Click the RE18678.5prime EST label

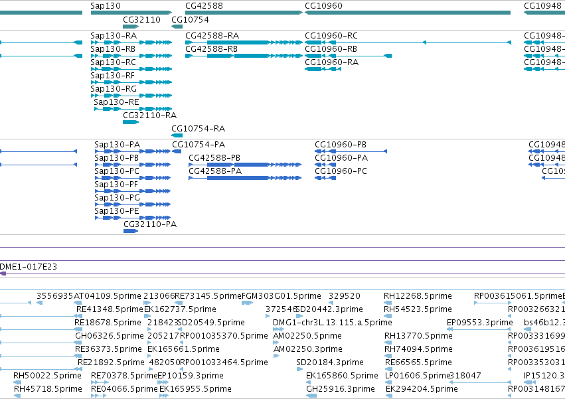[x=108, y=323]
